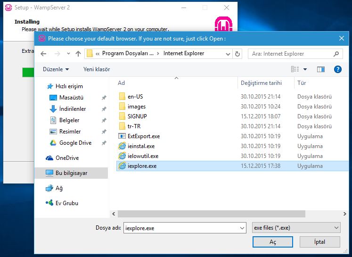The height and width of the screenshot is (257, 352).
Task: Minimize the Setup - WampServer 2 window
Action: pyautogui.click(x=184, y=8)
